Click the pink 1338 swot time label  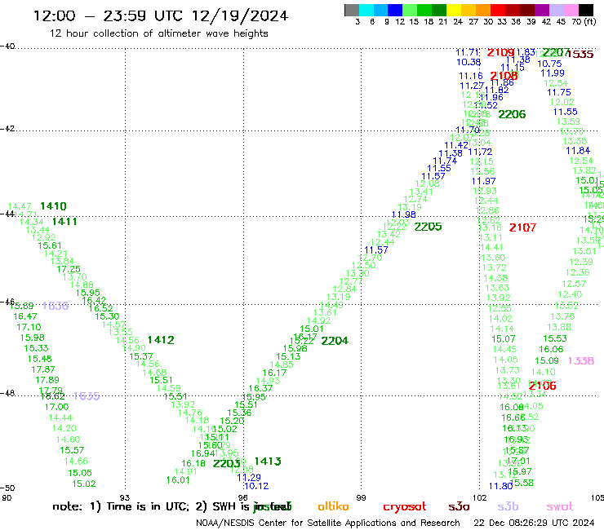(x=581, y=360)
